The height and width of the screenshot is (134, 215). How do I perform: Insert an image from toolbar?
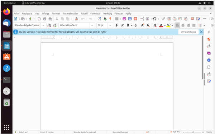tap(124, 19)
